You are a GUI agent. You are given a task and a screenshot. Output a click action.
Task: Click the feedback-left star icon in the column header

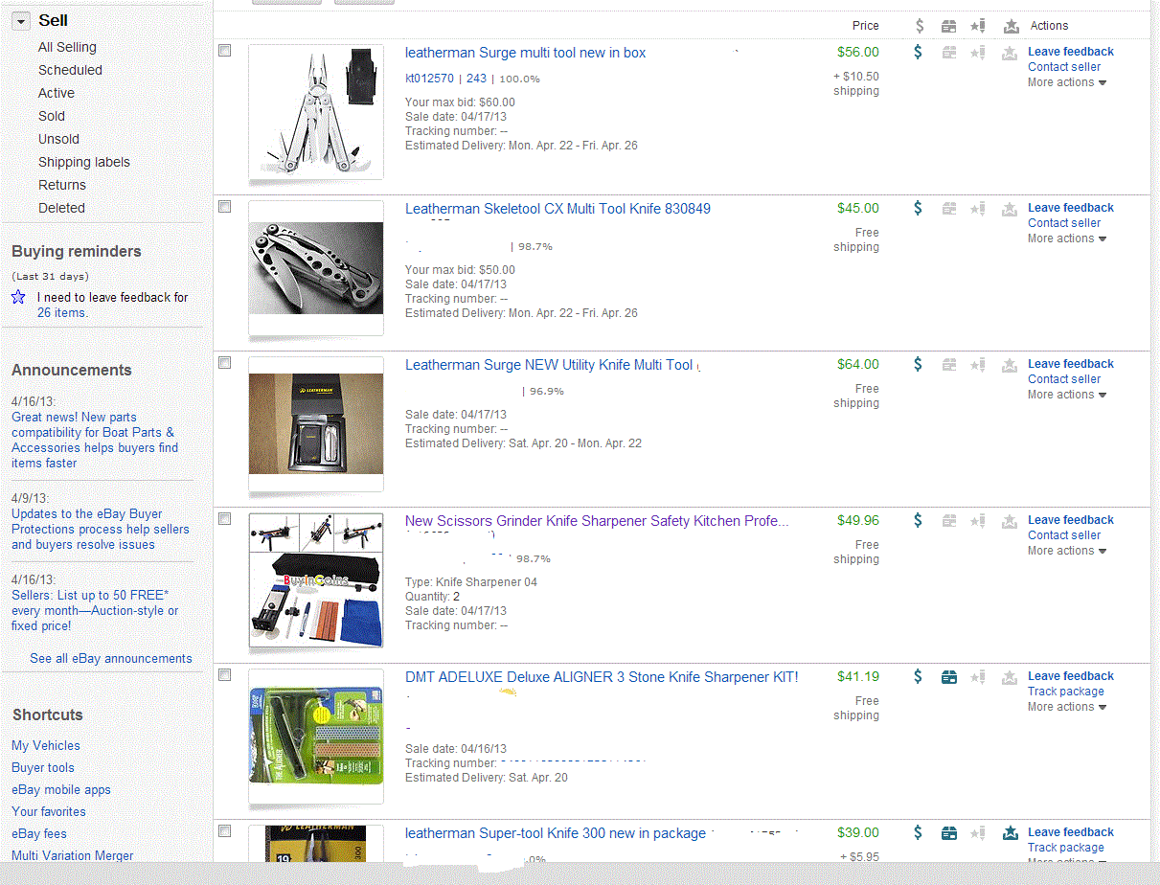coord(977,26)
